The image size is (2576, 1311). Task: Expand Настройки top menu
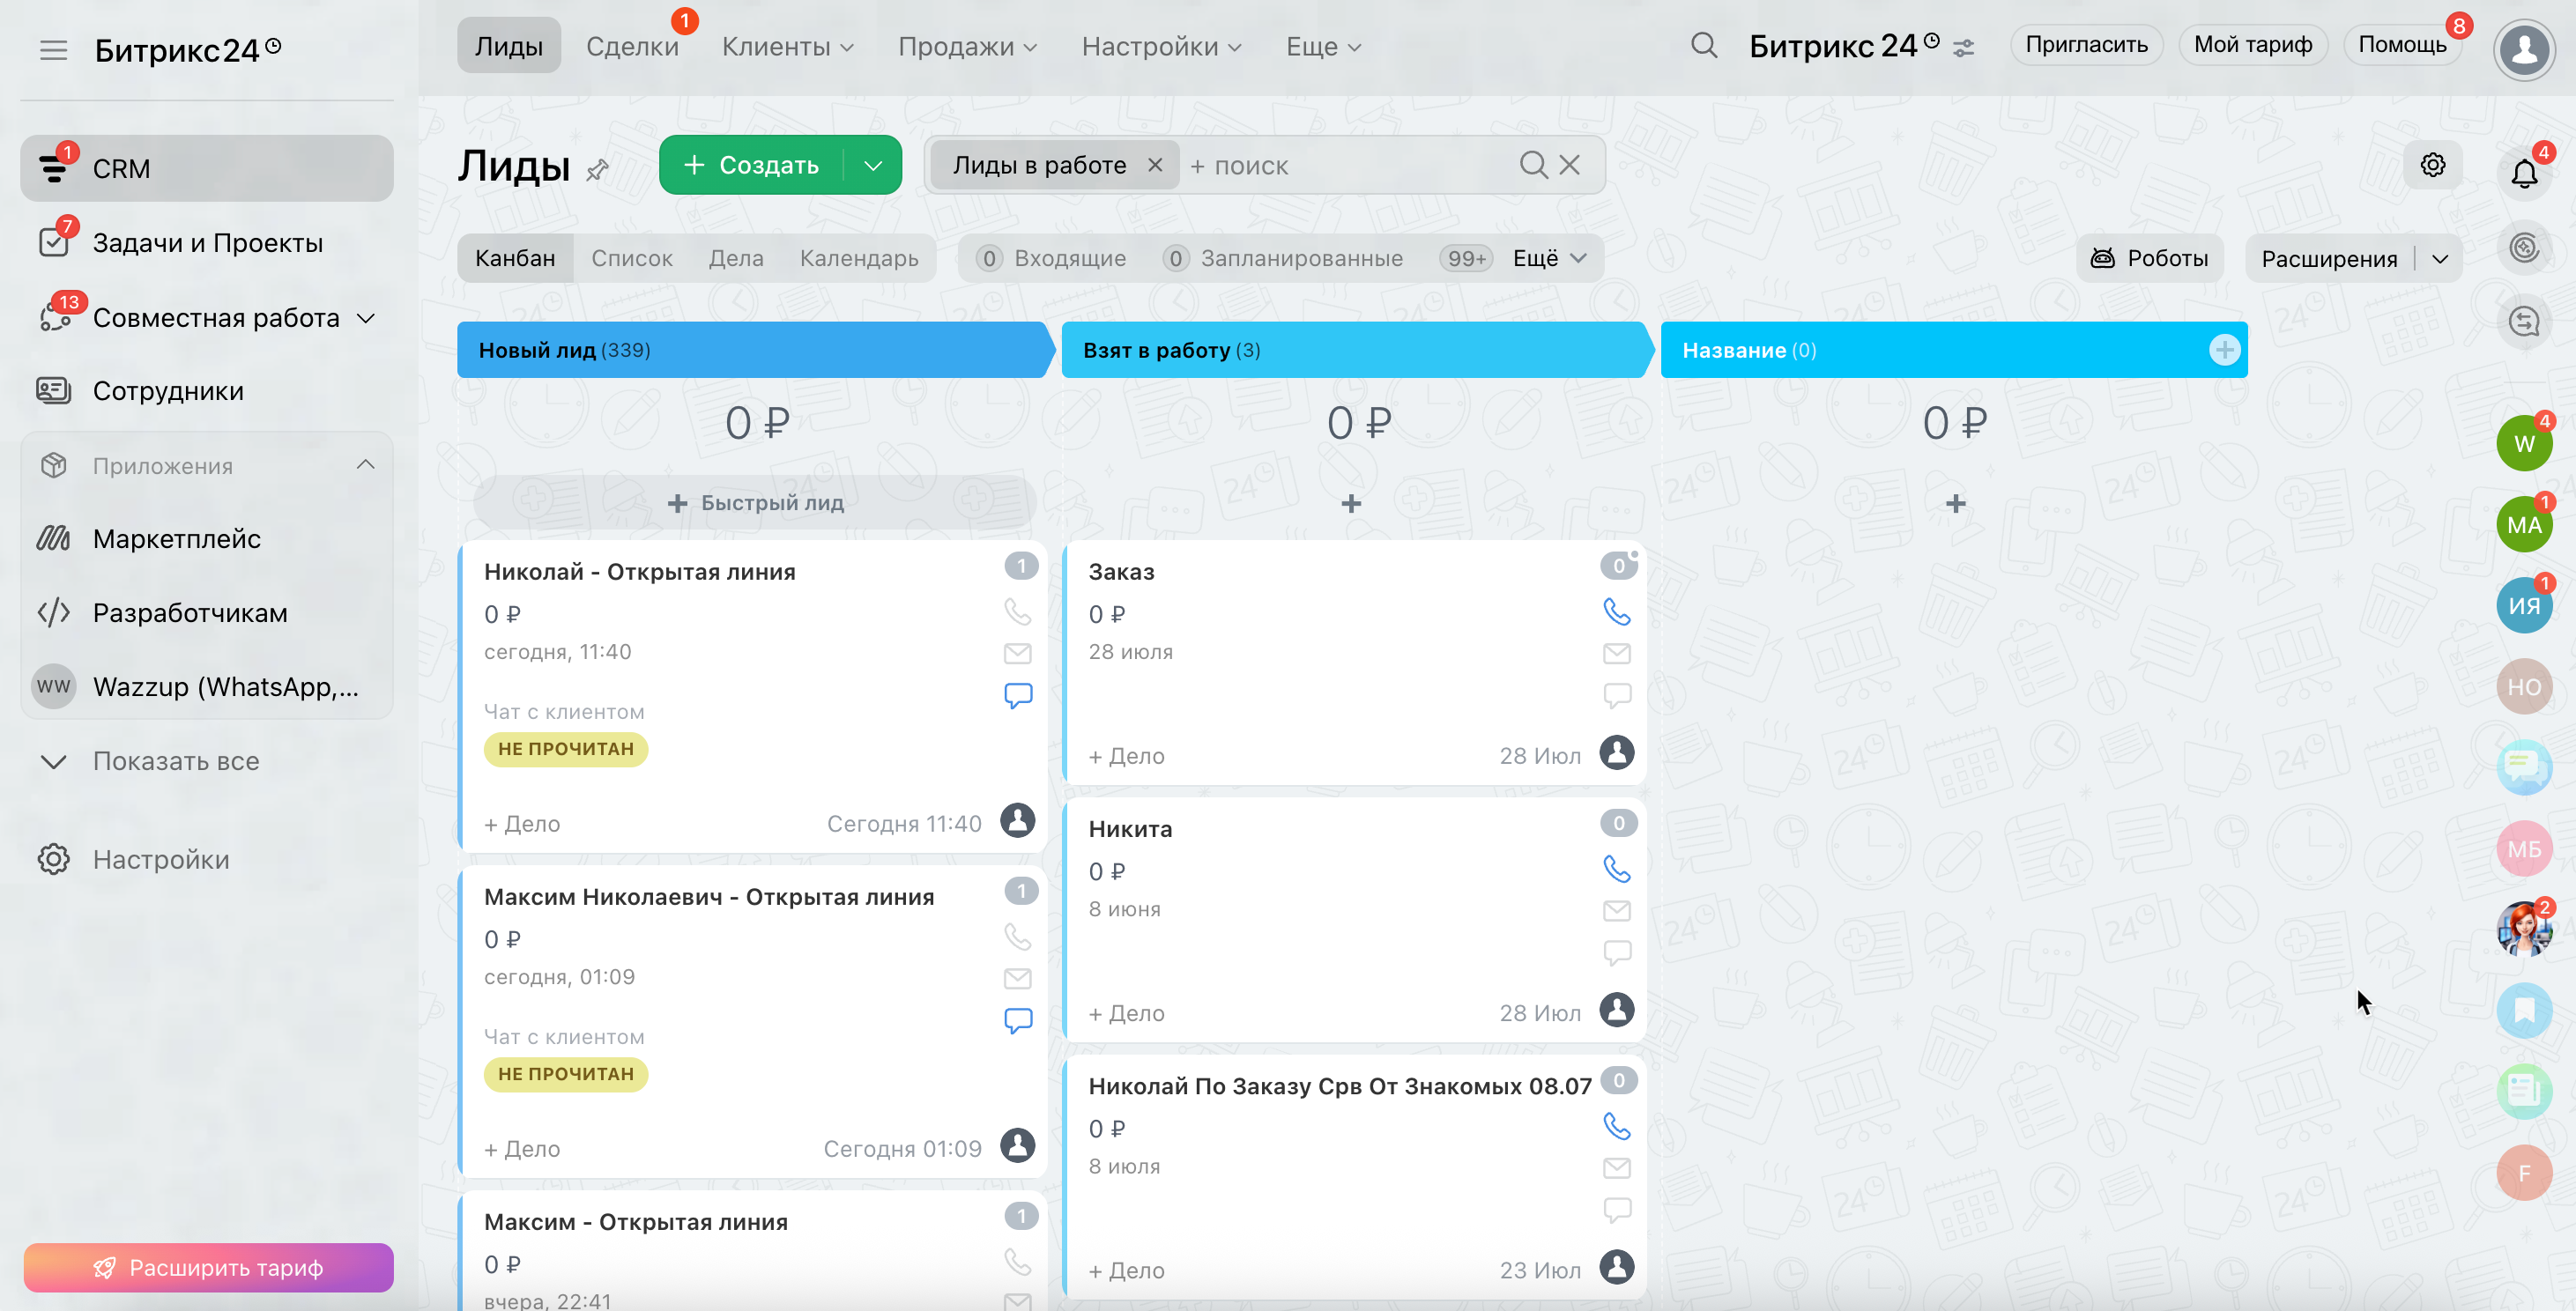point(1162,47)
